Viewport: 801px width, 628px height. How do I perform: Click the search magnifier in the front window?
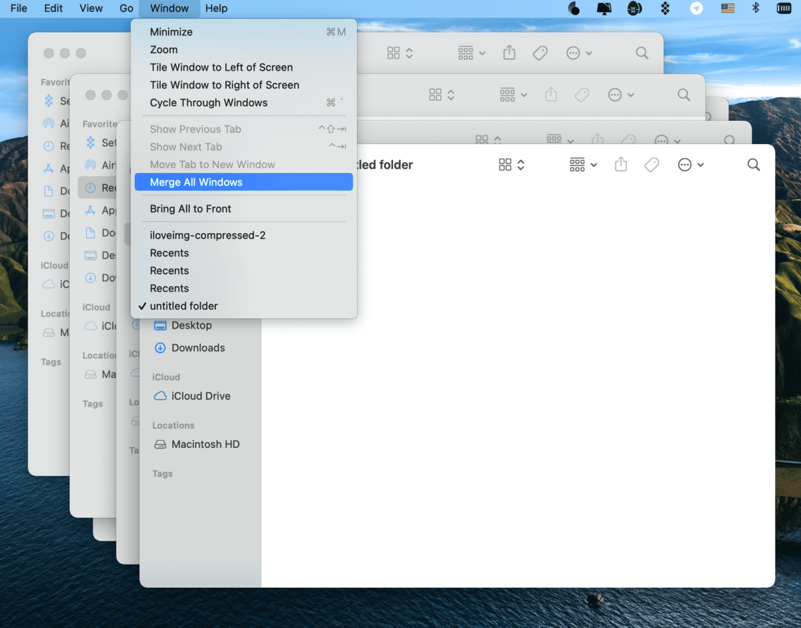(754, 165)
